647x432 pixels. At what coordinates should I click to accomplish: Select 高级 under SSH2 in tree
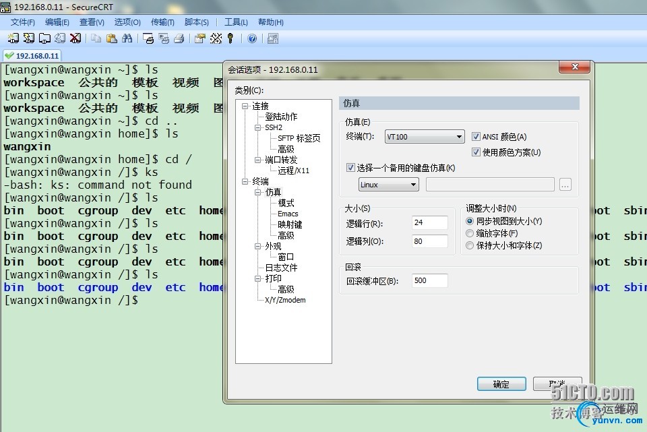pos(286,149)
